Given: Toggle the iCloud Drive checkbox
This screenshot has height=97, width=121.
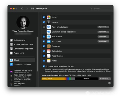Looking at the screenshot, I should (44, 37).
